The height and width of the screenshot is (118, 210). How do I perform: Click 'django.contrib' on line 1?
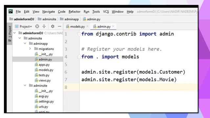point(116,34)
